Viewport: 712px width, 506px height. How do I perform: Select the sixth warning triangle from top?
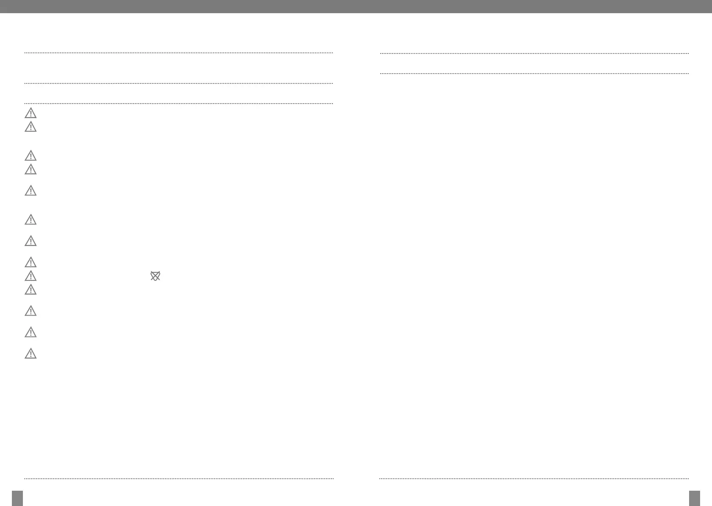31,220
